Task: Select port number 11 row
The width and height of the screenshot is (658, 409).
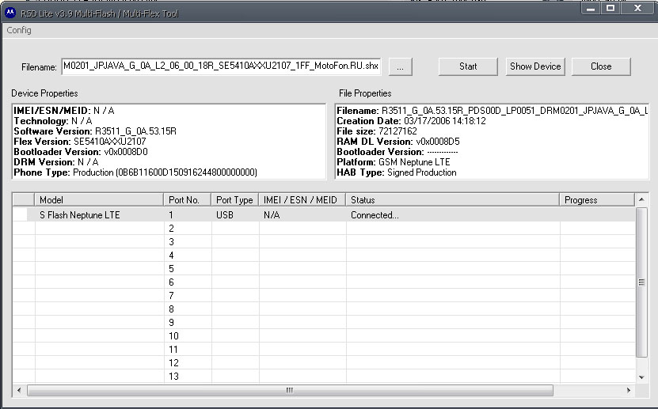Action: click(324, 349)
